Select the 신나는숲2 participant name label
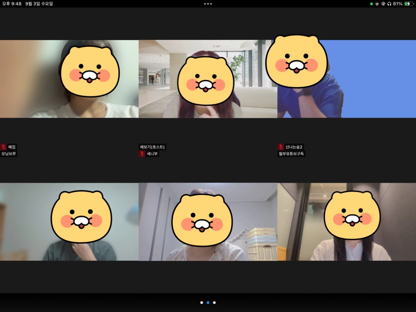The image size is (416, 312). (x=294, y=147)
